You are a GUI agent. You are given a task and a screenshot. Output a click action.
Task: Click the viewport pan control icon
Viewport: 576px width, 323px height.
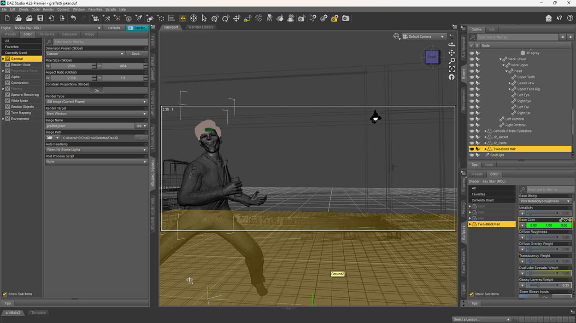point(452,53)
